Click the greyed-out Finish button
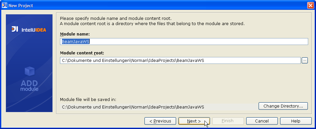 [228, 121]
